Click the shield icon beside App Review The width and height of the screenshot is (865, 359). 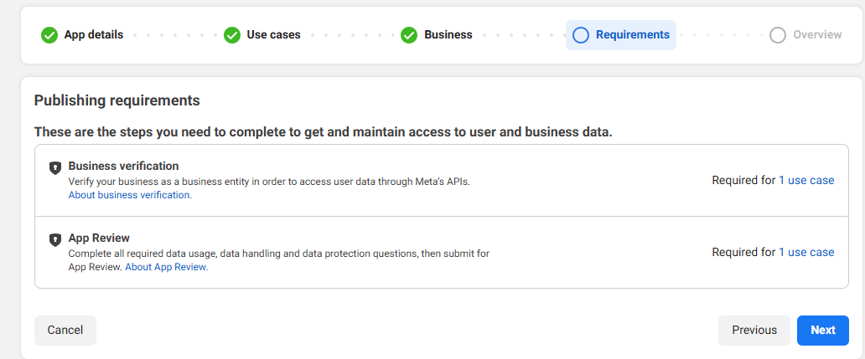tap(55, 239)
